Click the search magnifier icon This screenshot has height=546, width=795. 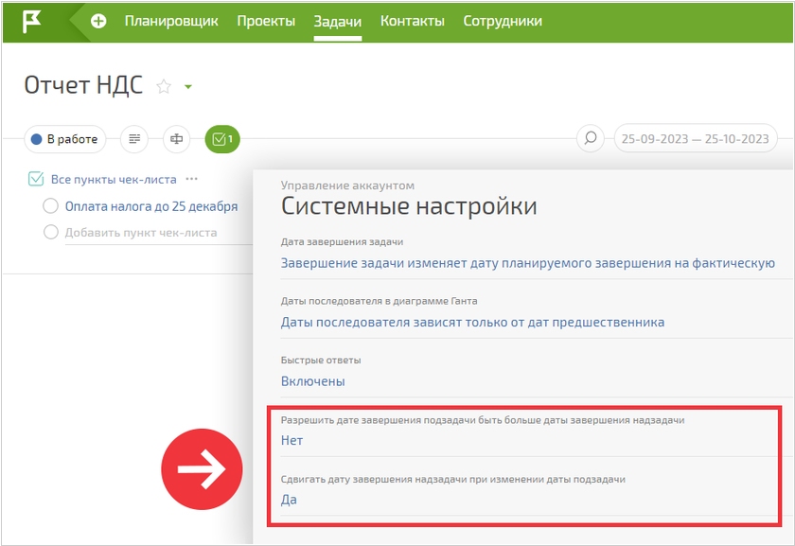[x=591, y=138]
